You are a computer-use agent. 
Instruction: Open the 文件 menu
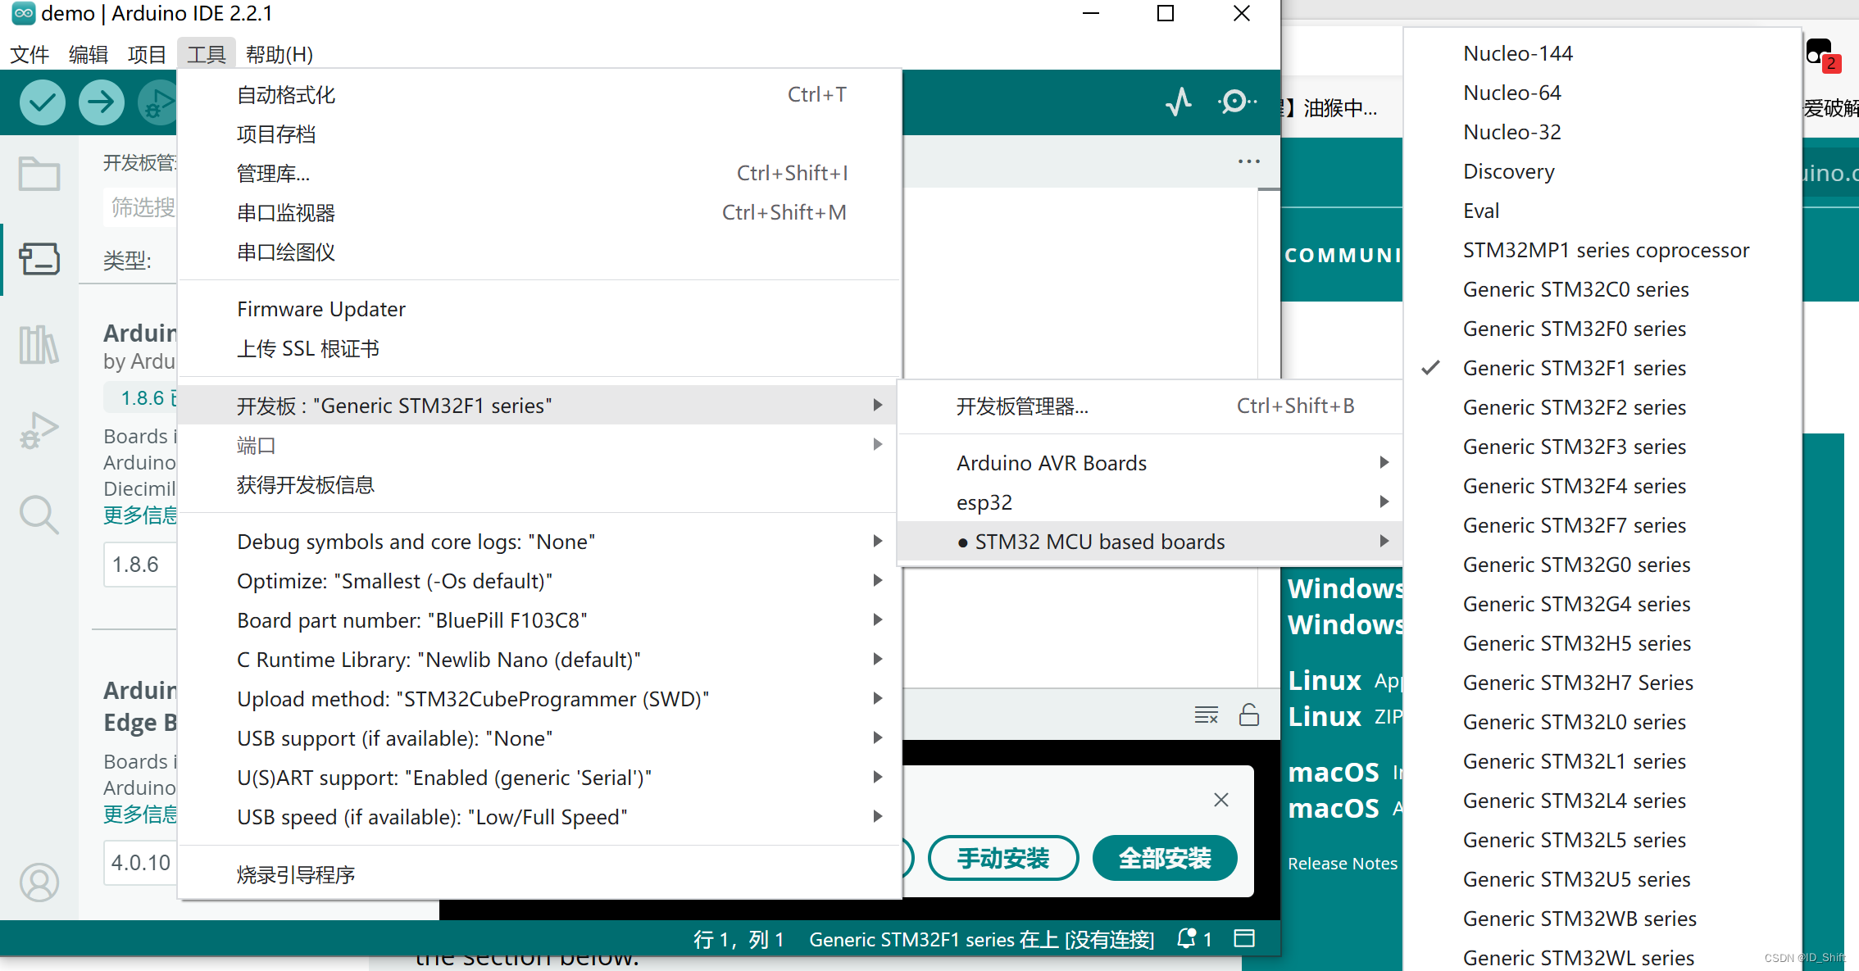coord(30,55)
